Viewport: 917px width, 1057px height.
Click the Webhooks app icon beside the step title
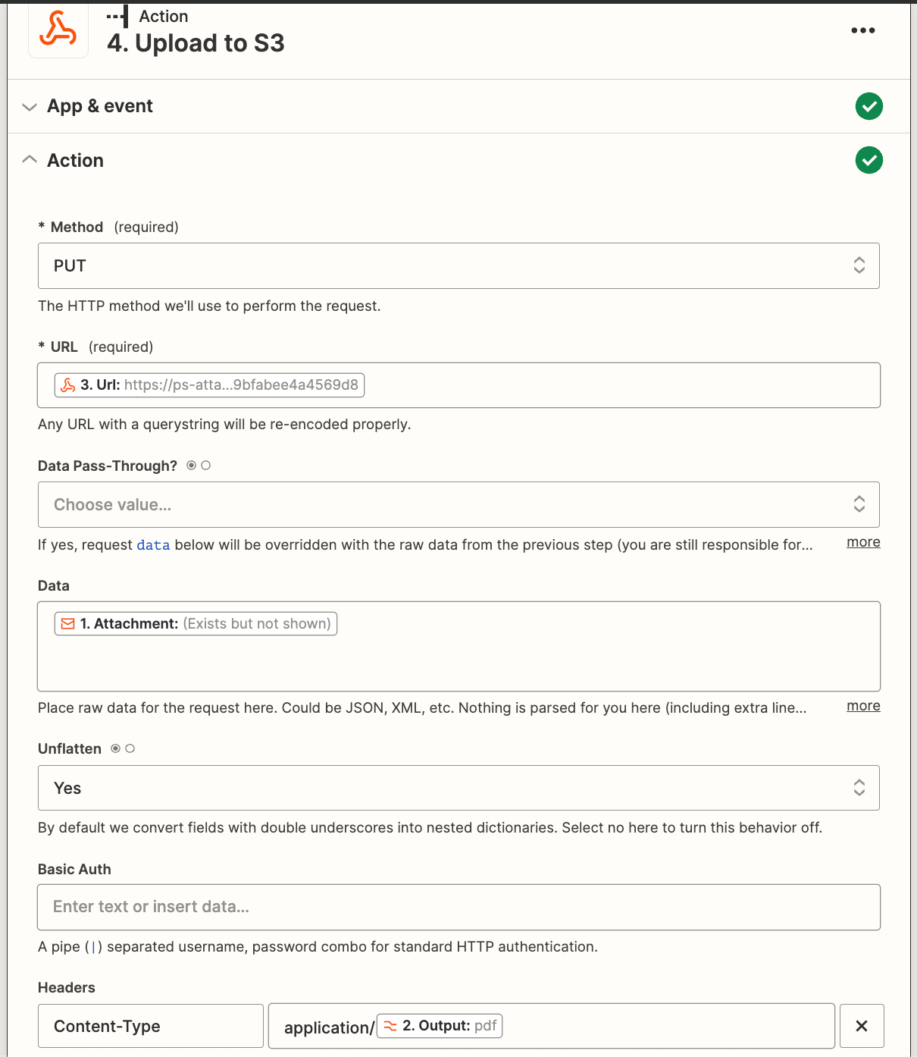coord(58,29)
